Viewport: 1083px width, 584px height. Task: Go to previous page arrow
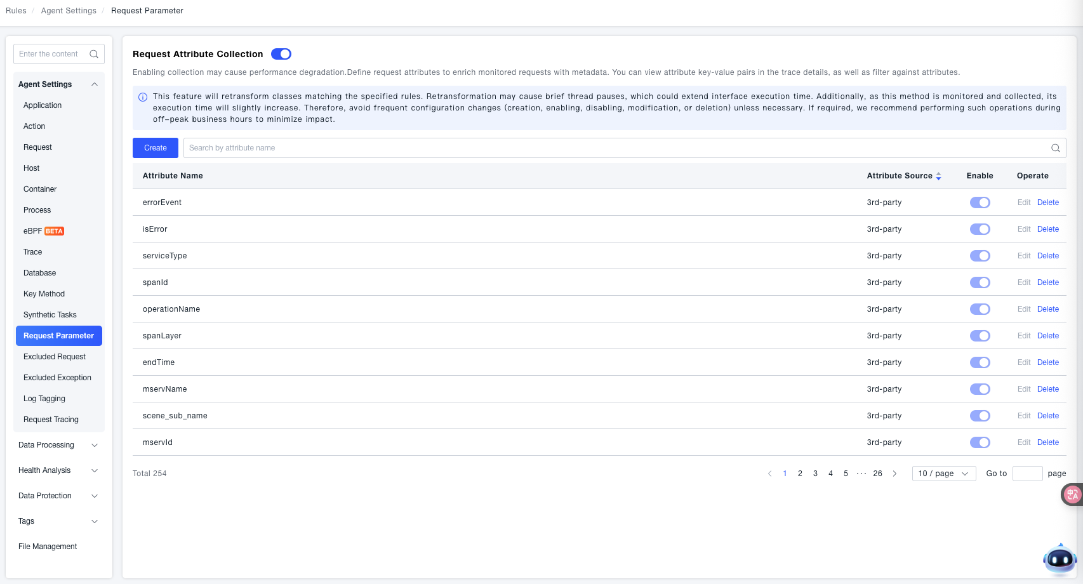tap(769, 474)
